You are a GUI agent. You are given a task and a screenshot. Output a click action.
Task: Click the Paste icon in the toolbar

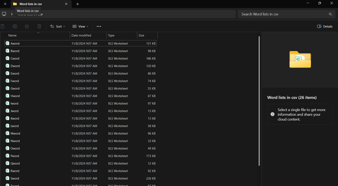(x=3, y=26)
